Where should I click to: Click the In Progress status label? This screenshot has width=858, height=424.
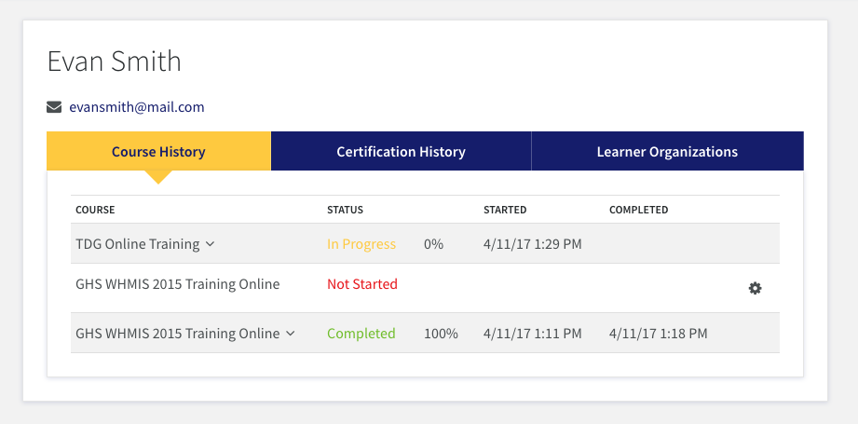[361, 244]
